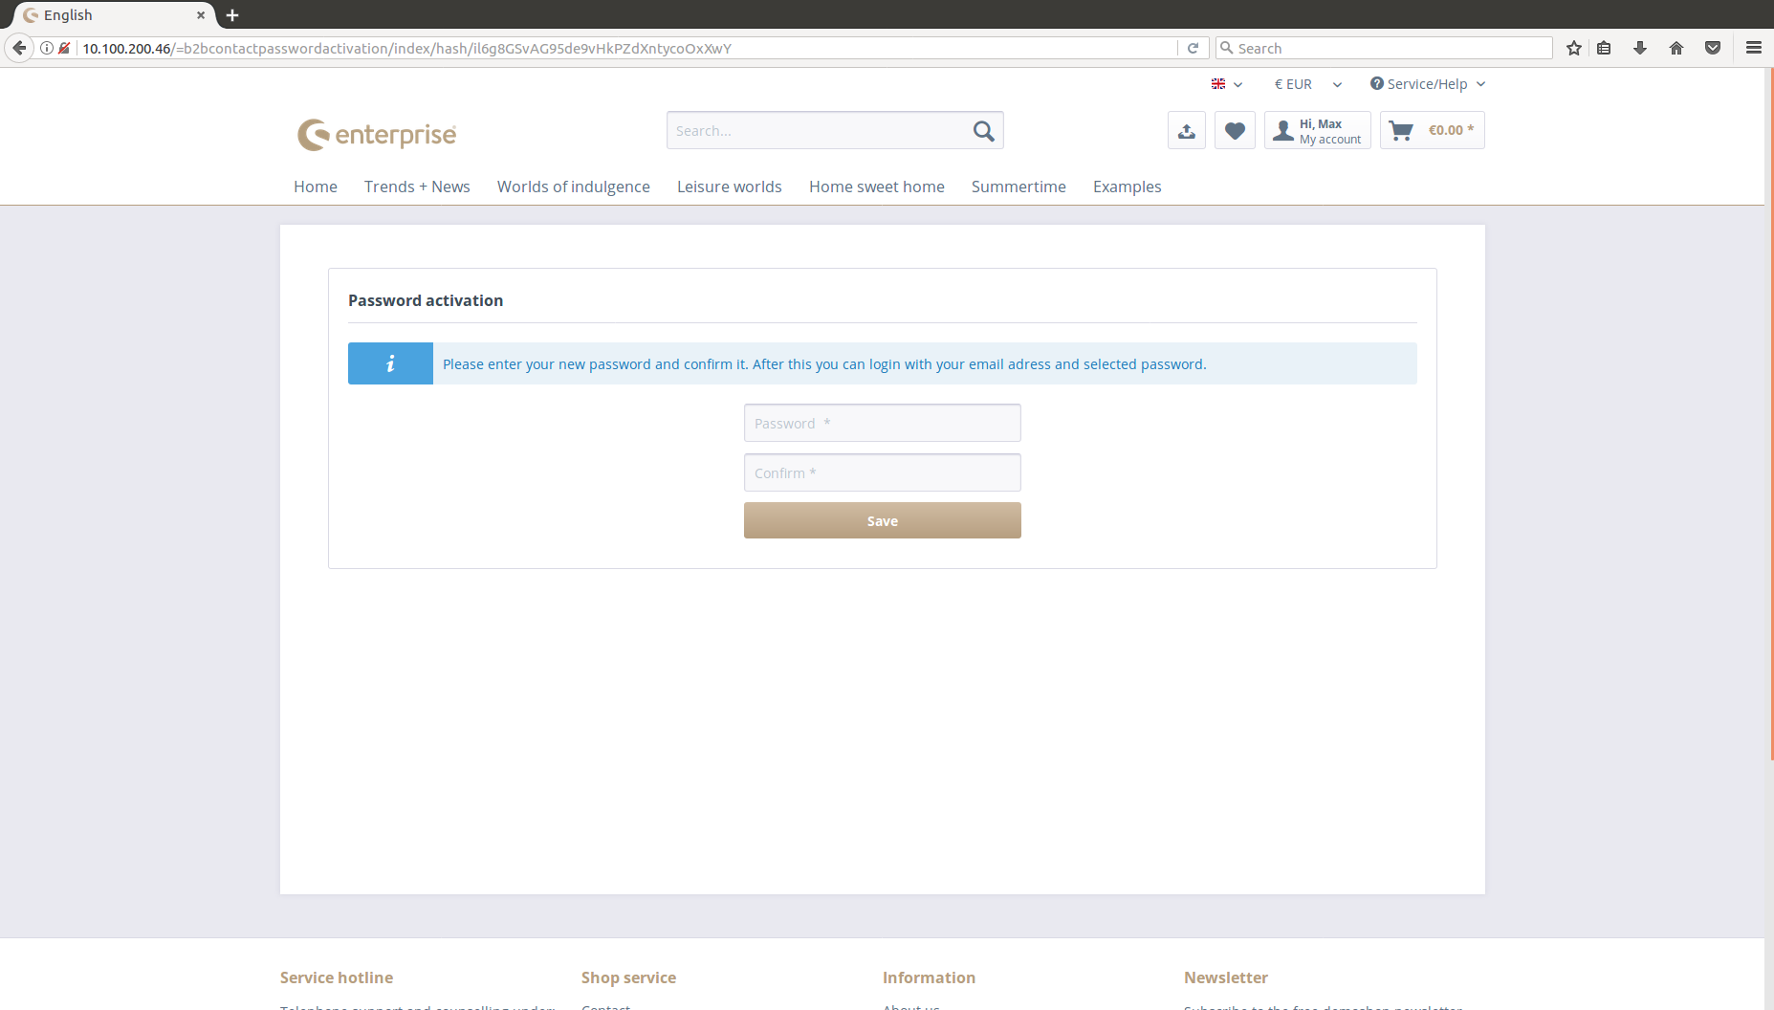Click the shop search magnifier icon
Image resolution: width=1774 pixels, height=1010 pixels.
click(983, 131)
